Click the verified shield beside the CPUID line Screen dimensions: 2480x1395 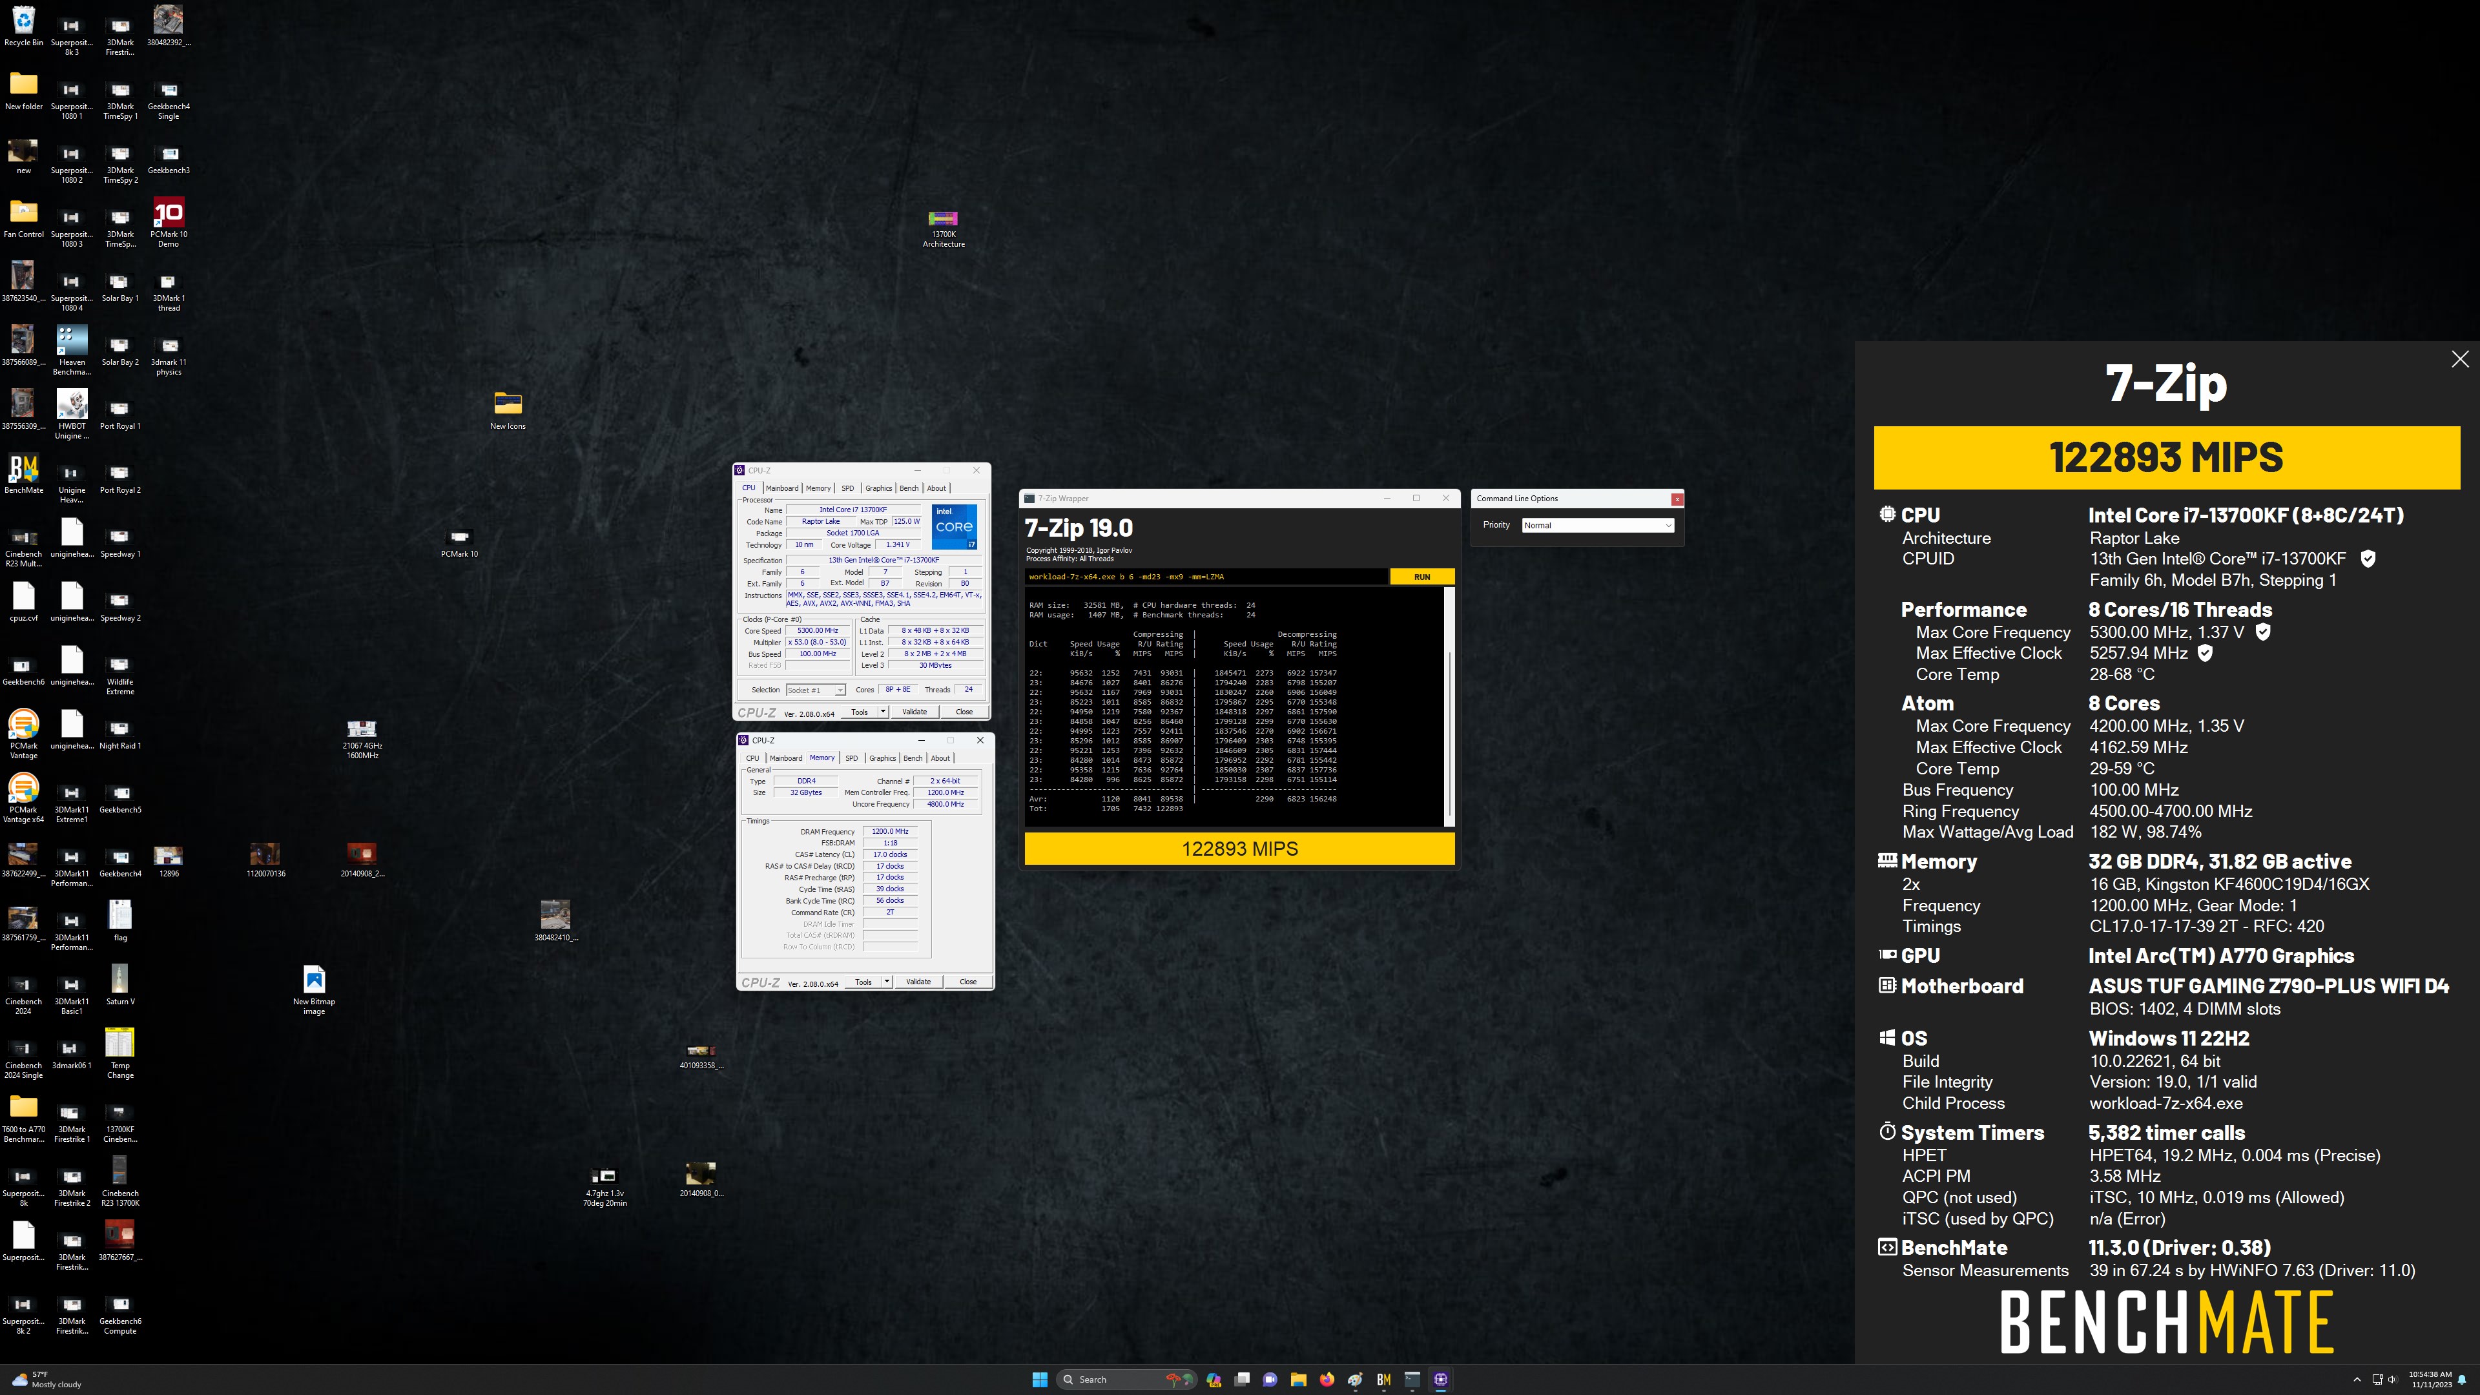[2368, 559]
